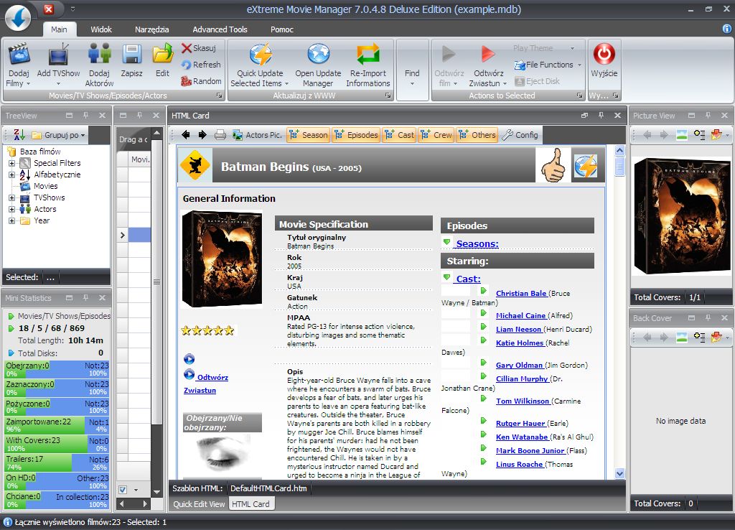Go back in HTML Card toolbar
This screenshot has height=530, width=735.
tap(186, 135)
